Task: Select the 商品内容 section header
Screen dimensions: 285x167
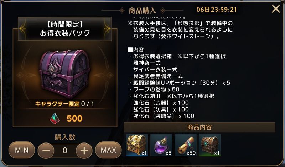Action: pyautogui.click(x=199, y=127)
